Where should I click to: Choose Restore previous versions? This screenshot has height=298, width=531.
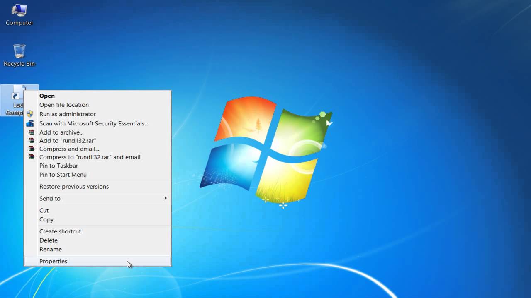(97, 187)
